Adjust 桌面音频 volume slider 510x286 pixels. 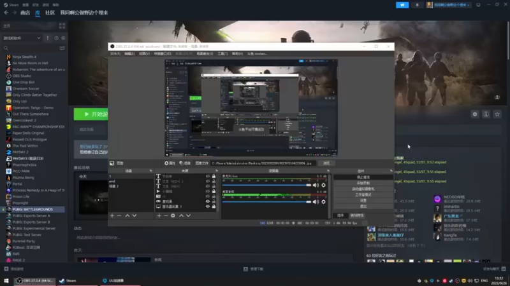click(266, 201)
